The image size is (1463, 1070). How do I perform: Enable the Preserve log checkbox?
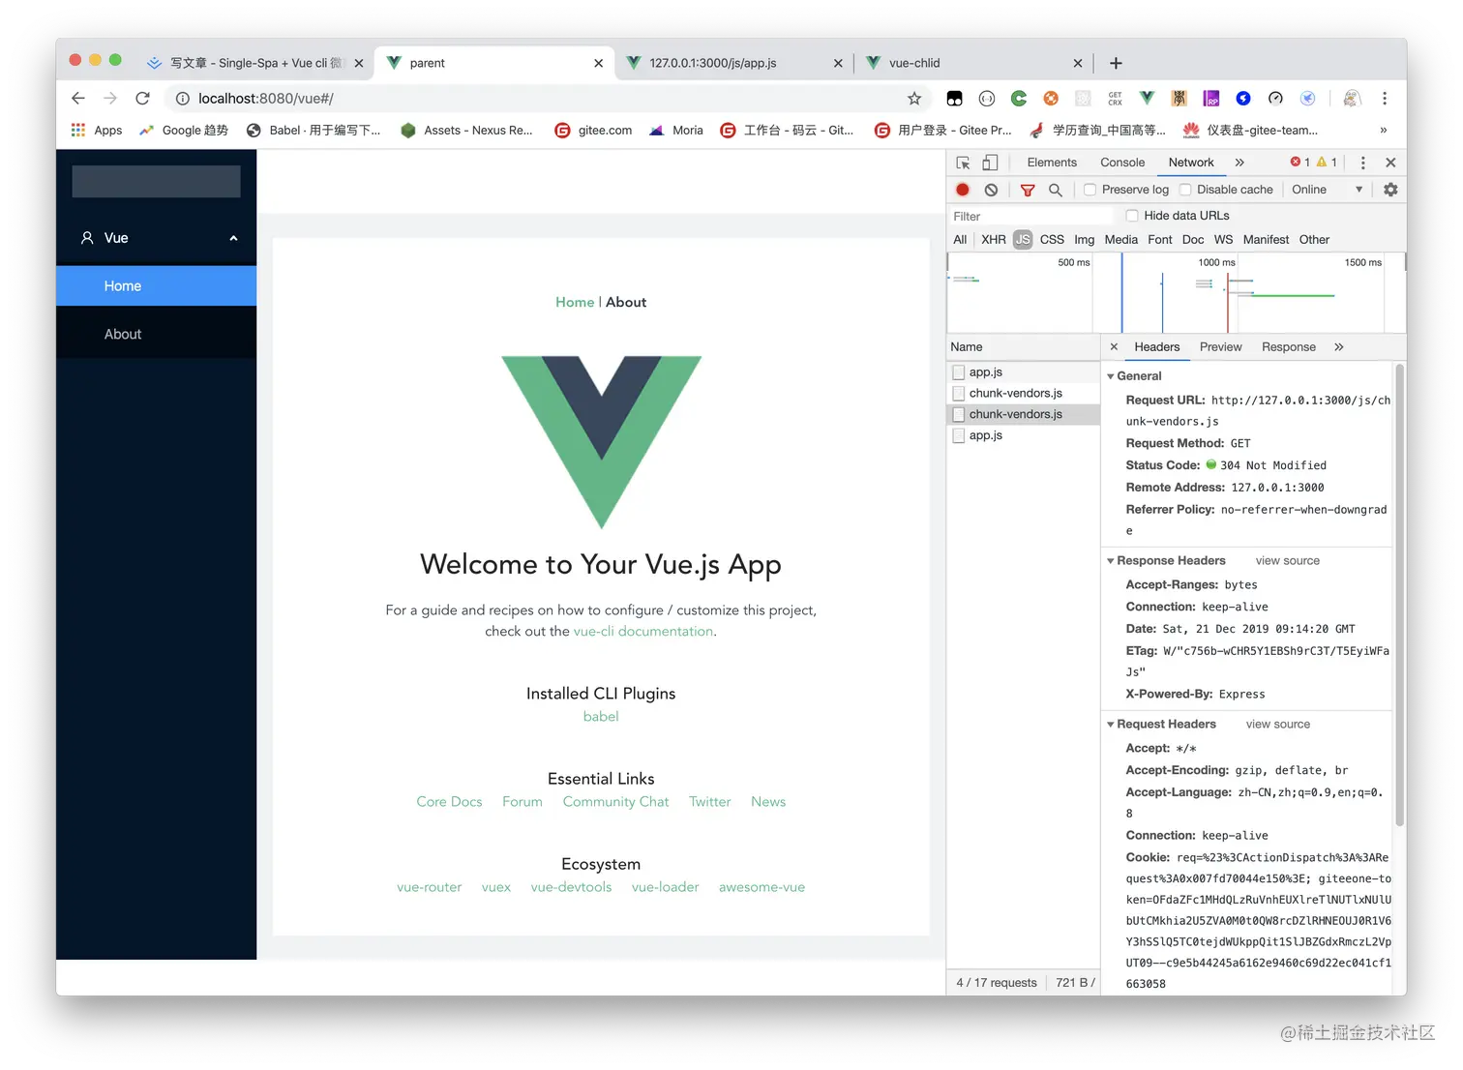pyautogui.click(x=1090, y=190)
